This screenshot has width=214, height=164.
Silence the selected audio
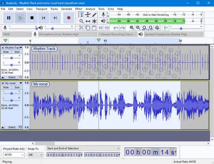(x=107, y=28)
